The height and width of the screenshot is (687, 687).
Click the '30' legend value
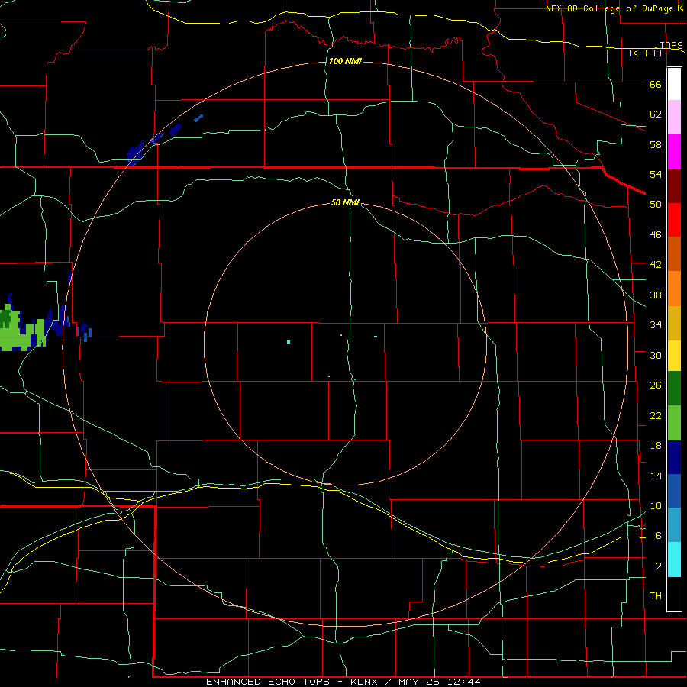[x=656, y=355]
